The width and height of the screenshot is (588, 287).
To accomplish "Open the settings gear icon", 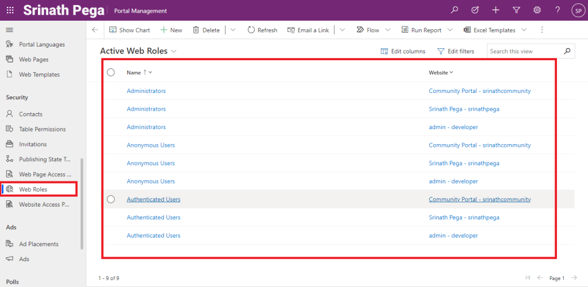I will click(x=537, y=10).
